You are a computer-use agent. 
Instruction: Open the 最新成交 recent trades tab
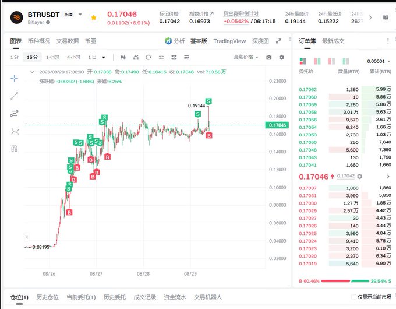point(333,41)
